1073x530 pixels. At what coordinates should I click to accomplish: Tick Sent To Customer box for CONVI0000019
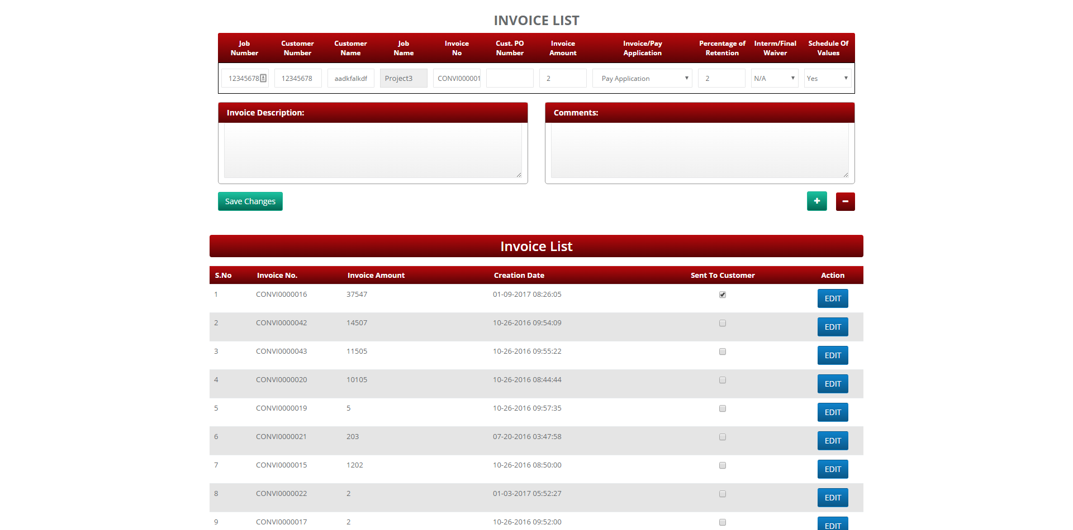point(723,408)
